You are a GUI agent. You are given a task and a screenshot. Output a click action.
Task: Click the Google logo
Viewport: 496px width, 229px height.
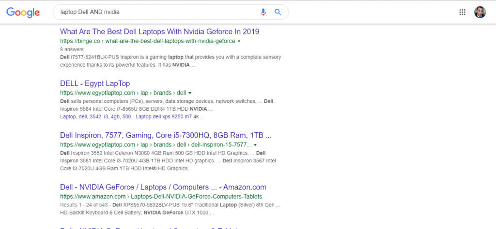pos(23,12)
